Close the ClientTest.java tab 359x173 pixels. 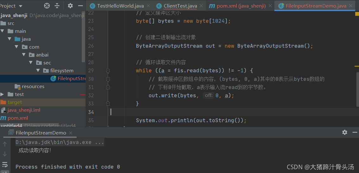tap(201, 6)
